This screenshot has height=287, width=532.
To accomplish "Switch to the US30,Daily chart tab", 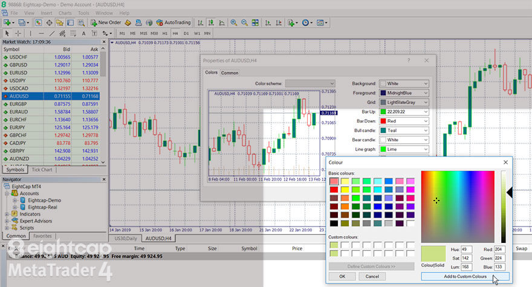I will 126,239.
